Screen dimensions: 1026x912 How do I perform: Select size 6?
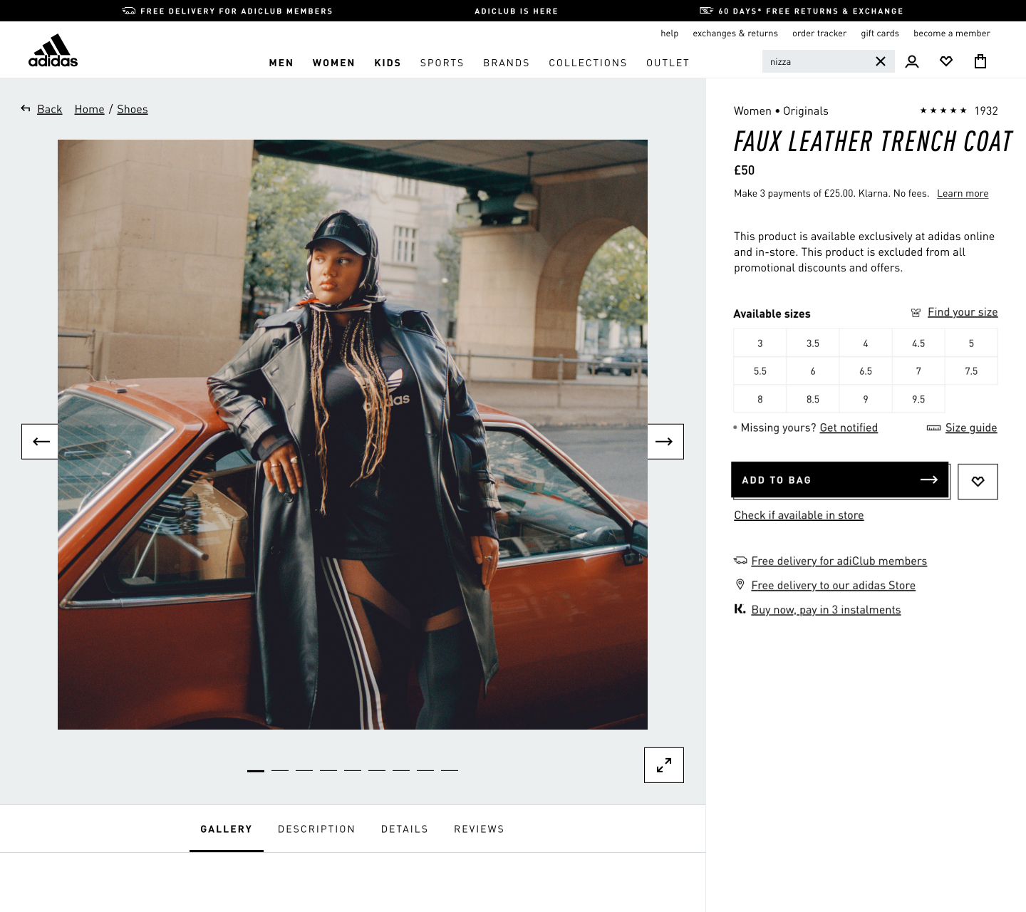pyautogui.click(x=813, y=371)
